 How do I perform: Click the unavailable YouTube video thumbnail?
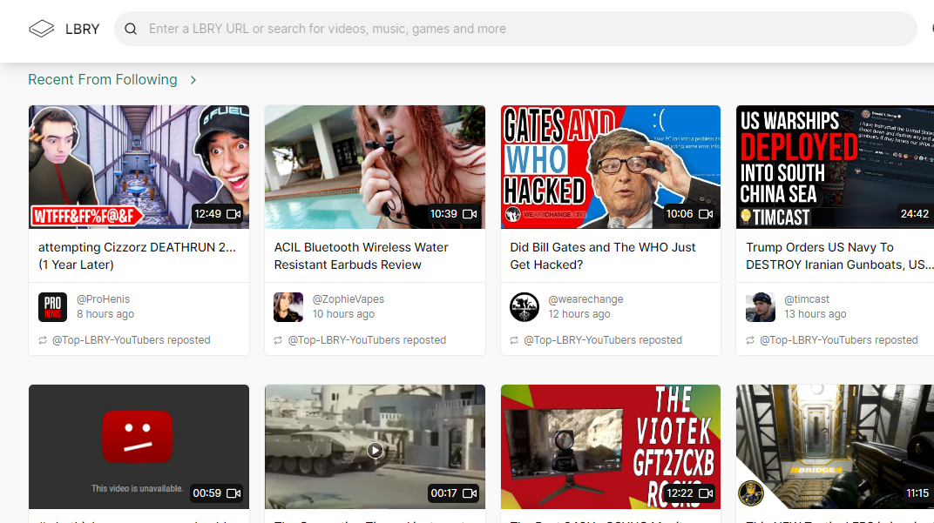138,446
